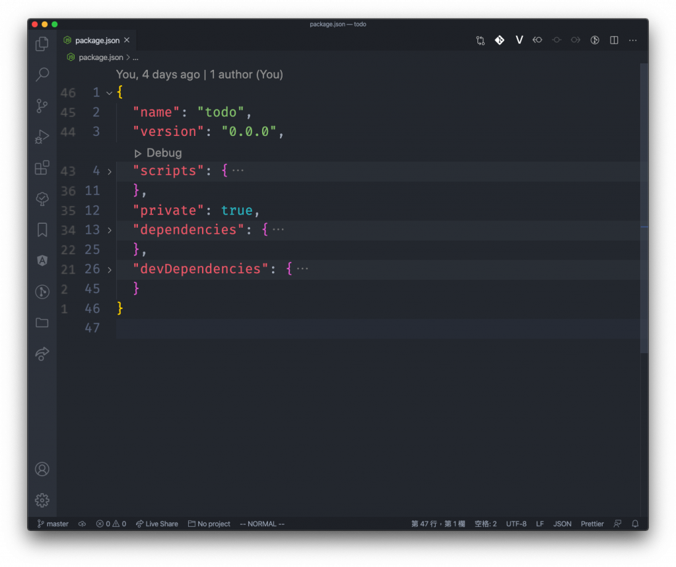Click the "0.0.0" version value
Screen dimensions: 676x567
pyautogui.click(x=249, y=131)
